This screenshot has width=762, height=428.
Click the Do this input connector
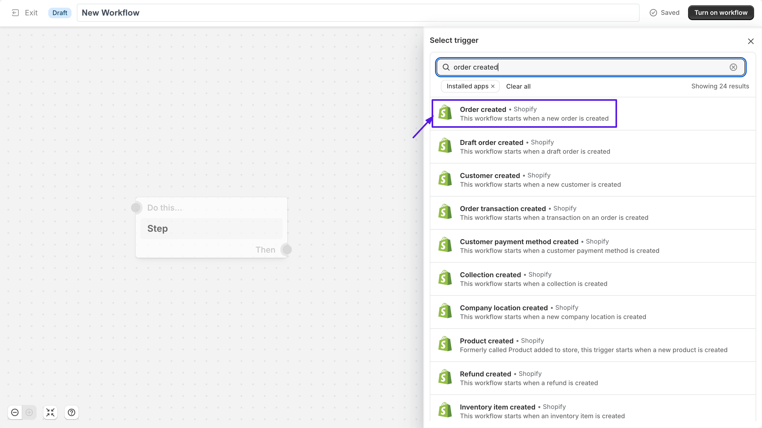click(x=136, y=208)
